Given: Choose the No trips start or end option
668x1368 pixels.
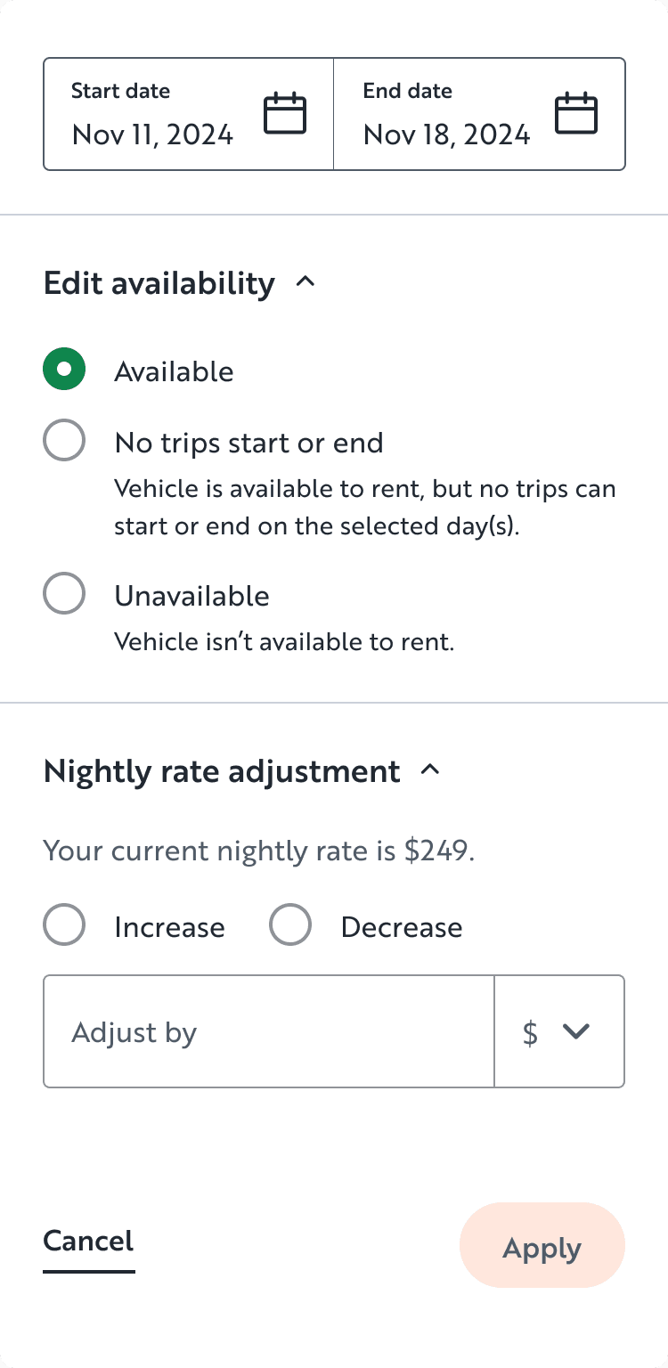Looking at the screenshot, I should (x=64, y=441).
